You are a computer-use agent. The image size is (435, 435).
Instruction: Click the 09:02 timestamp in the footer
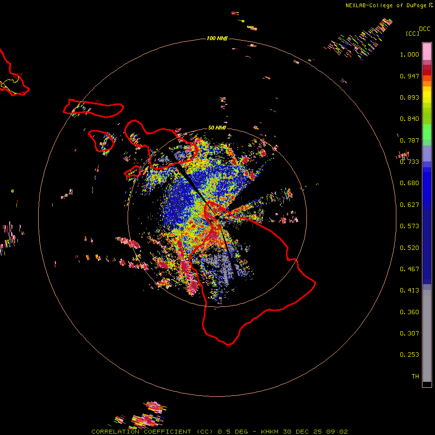tap(337, 432)
